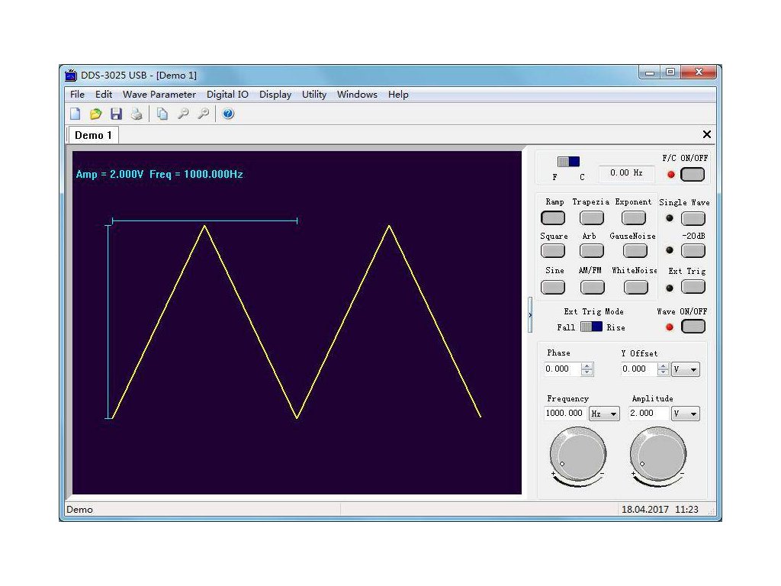This screenshot has width=781, height=586.
Task: Click the Phase value input field
Action: pyautogui.click(x=562, y=369)
